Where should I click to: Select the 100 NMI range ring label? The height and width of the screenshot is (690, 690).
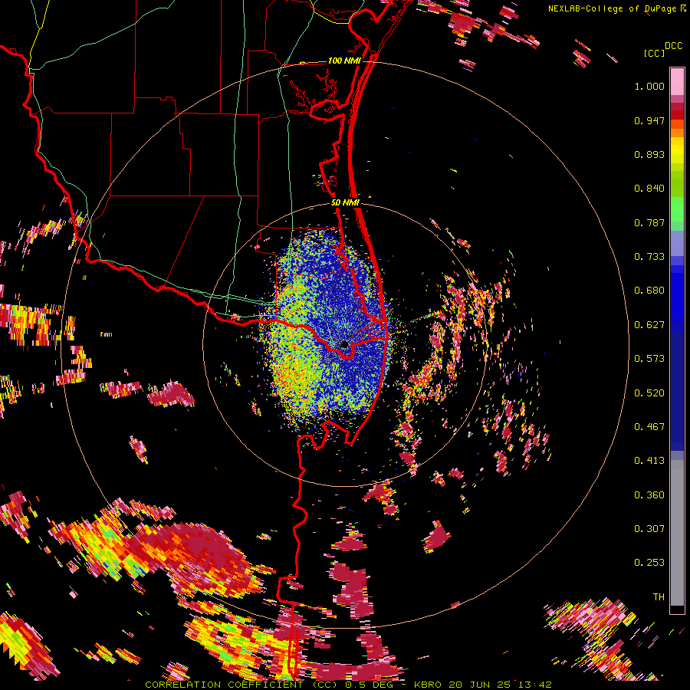[x=344, y=61]
